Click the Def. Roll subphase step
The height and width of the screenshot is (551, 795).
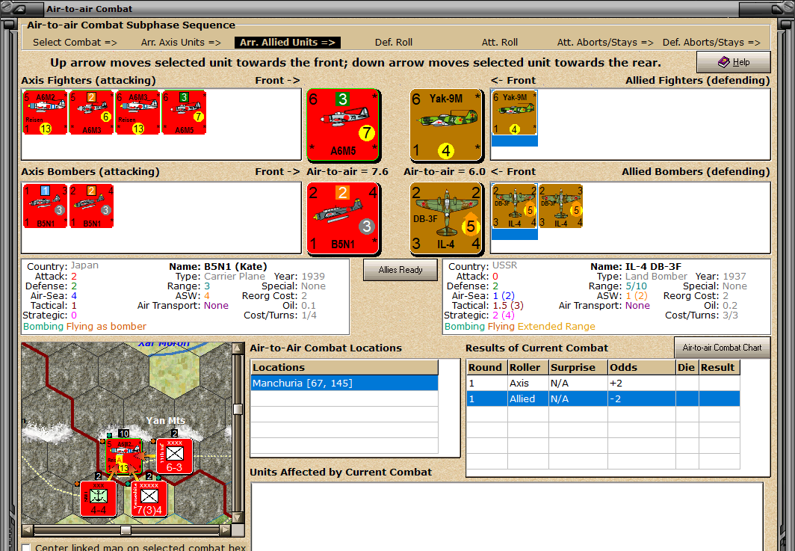click(x=394, y=43)
